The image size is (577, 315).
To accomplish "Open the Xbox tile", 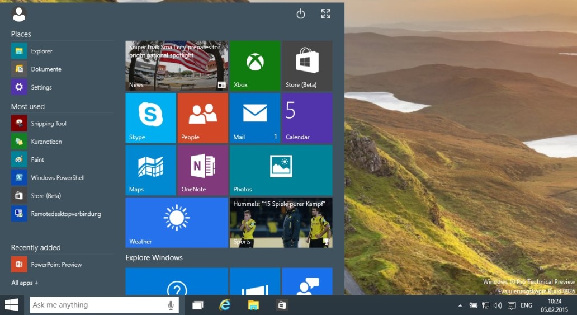I will click(255, 65).
